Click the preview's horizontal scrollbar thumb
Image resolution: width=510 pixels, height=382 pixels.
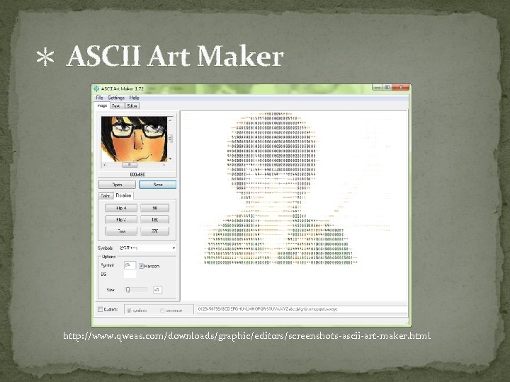click(x=130, y=165)
